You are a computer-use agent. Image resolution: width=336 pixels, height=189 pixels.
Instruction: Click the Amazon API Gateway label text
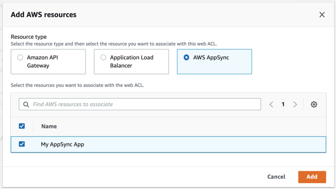(x=42, y=61)
